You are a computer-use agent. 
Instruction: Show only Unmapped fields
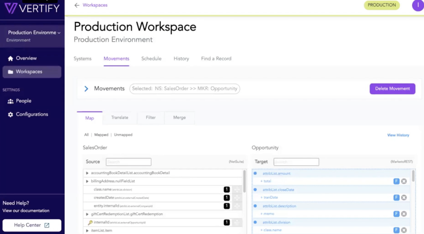coord(123,135)
